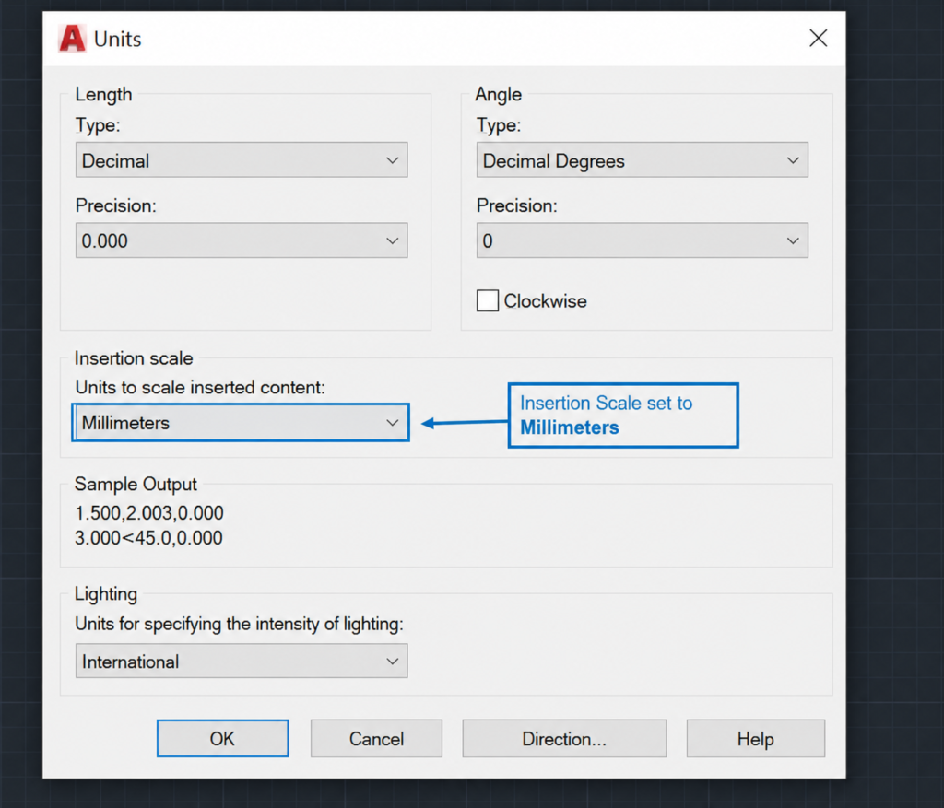Click 'Units for specifying the intensity of lighting:' label
The image size is (944, 808).
[239, 624]
